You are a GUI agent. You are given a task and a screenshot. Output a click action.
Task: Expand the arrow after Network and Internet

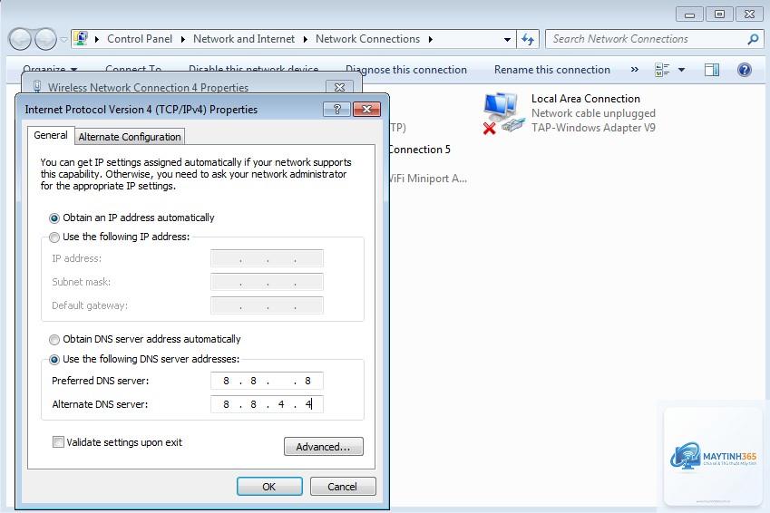305,39
